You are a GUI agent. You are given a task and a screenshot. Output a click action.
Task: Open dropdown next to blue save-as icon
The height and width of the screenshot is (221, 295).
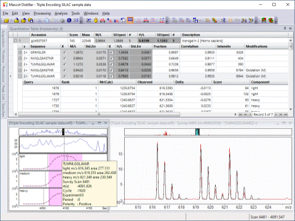coord(200,20)
